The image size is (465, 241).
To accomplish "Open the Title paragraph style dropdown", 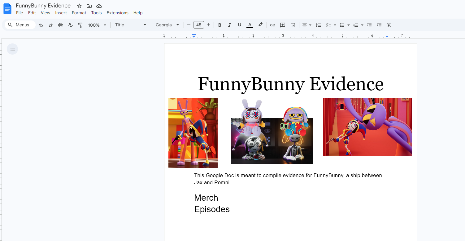I will pyautogui.click(x=130, y=25).
